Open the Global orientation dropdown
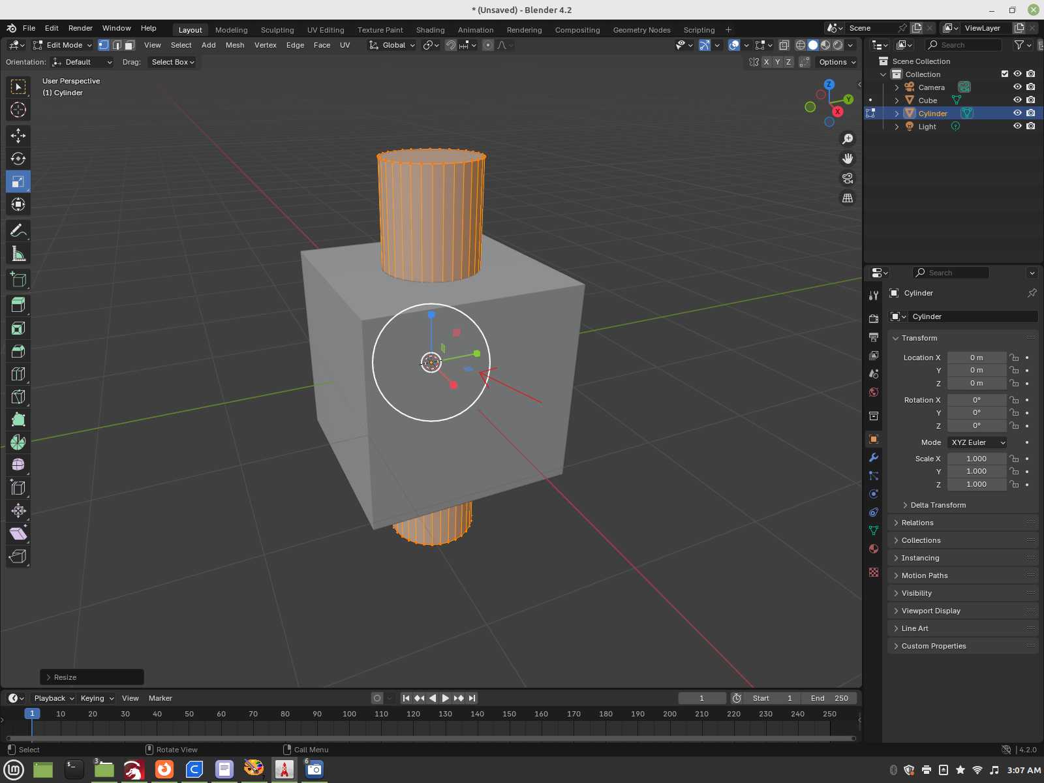 click(392, 45)
